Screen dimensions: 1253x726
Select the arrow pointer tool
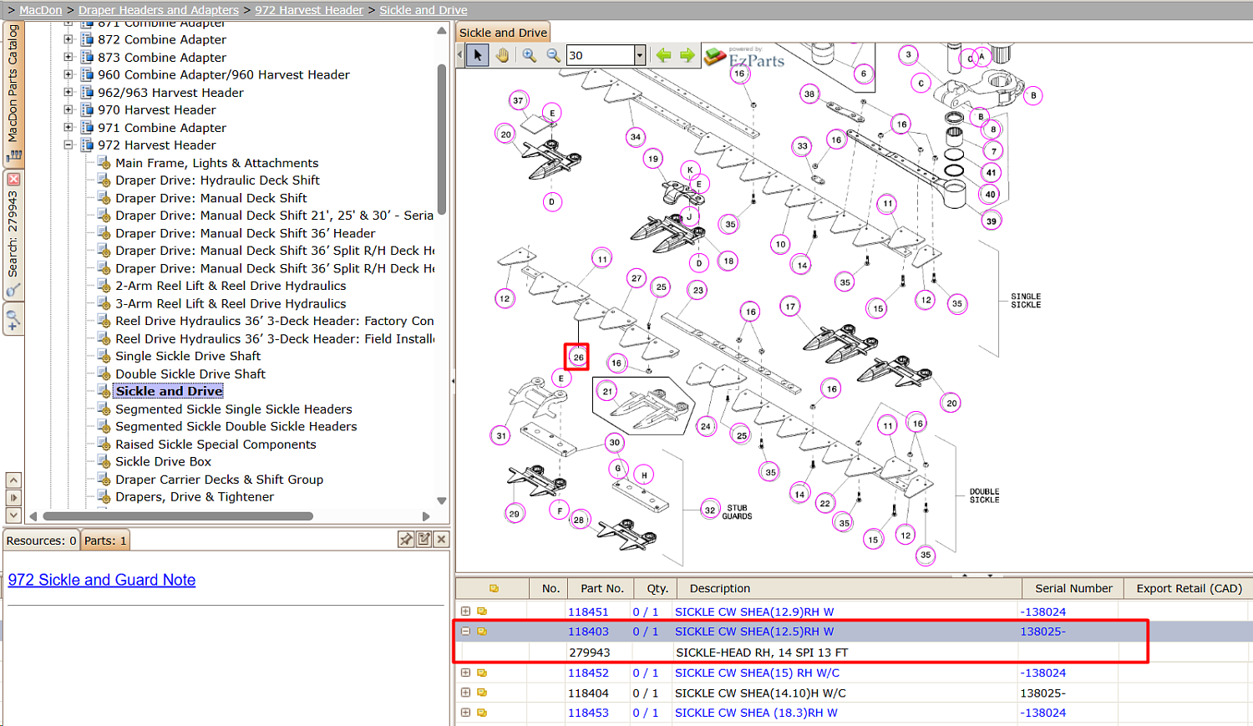coord(477,55)
